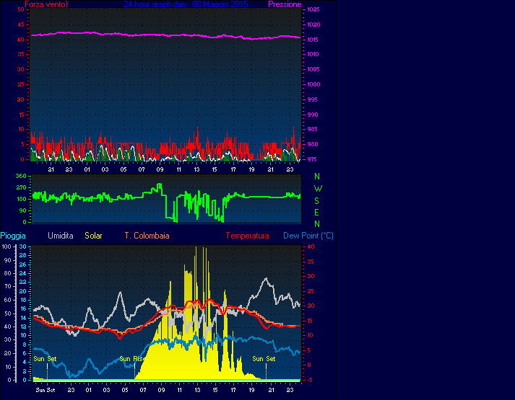Select rain axis value "28"

pyautogui.click(x=23, y=255)
